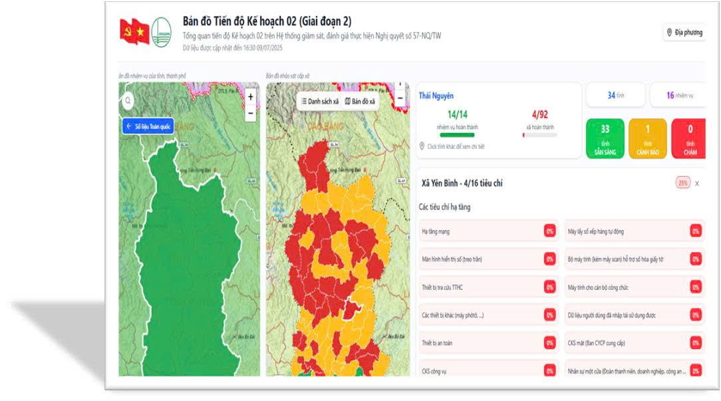
Task: Go back via 'Số liệu Toàn quốc' button
Action: coord(148,126)
